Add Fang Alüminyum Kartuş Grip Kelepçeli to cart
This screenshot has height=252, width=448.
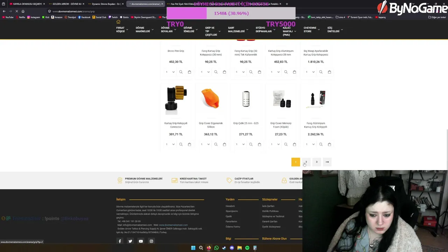(329, 144)
